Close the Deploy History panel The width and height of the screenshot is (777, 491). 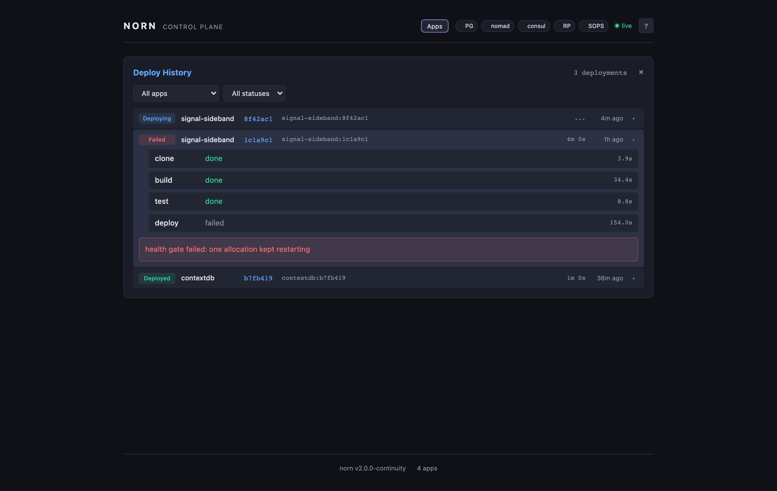tap(641, 72)
